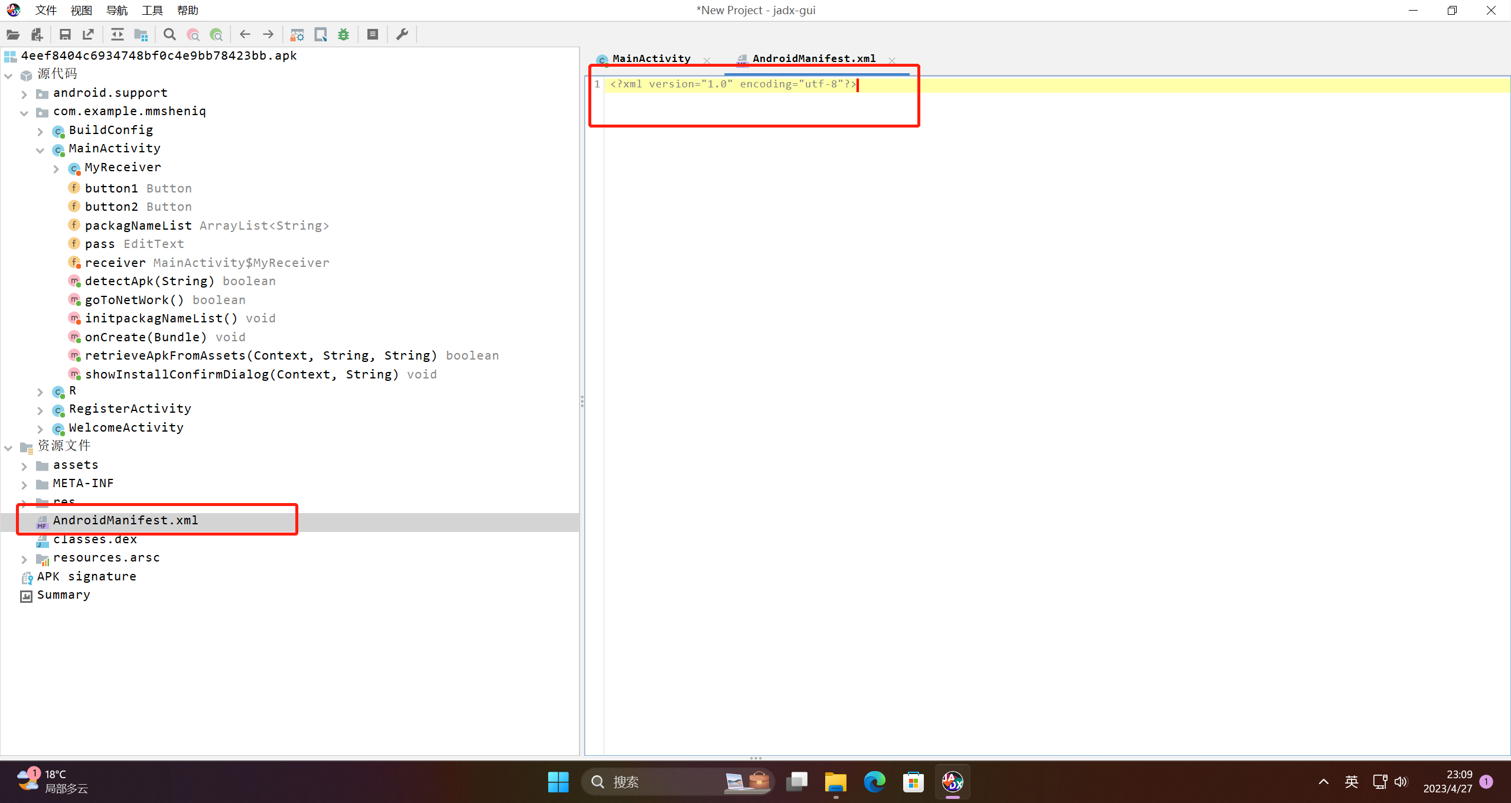
Task: Click the taskbar volume icon
Action: (1401, 782)
